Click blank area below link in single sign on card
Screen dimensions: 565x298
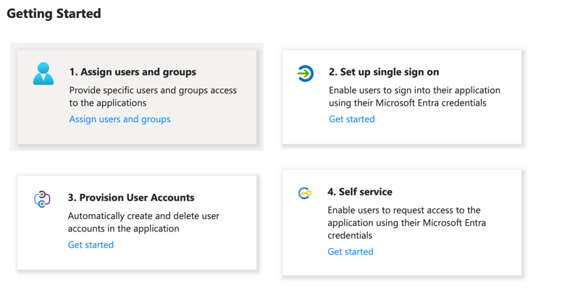(402, 135)
